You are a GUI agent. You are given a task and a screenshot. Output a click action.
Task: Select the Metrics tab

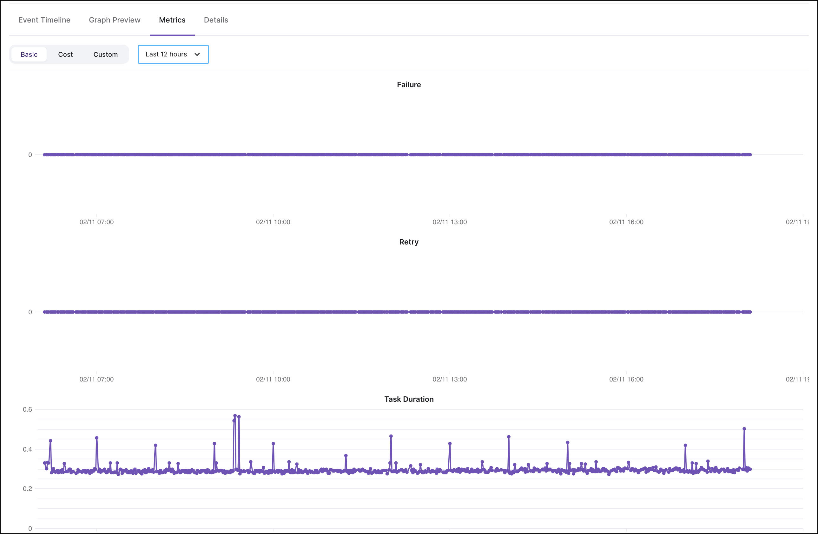point(172,20)
